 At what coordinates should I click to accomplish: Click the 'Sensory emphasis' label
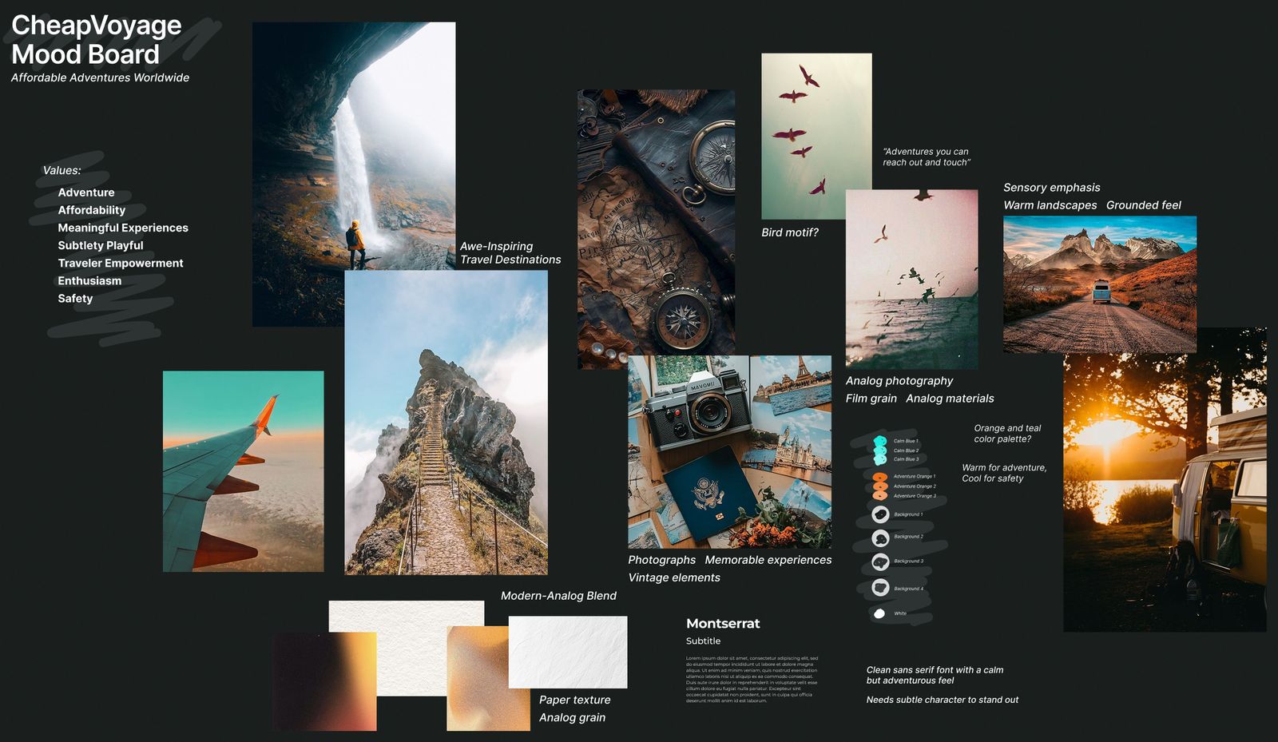1052,188
